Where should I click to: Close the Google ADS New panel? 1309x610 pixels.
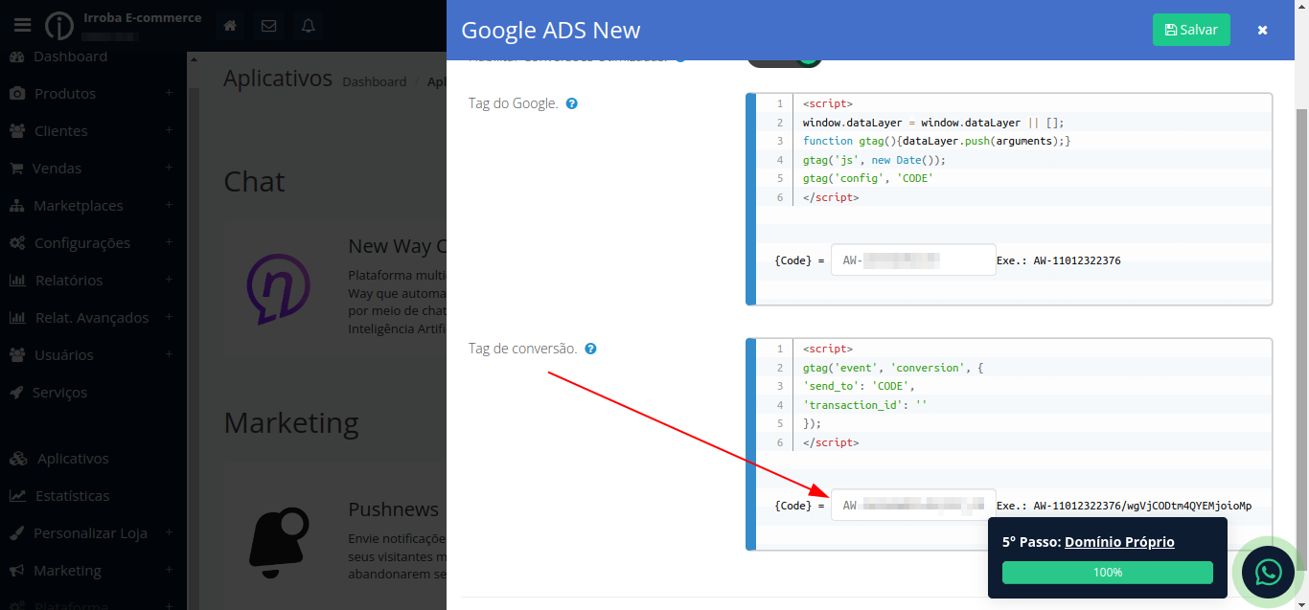pos(1263,30)
